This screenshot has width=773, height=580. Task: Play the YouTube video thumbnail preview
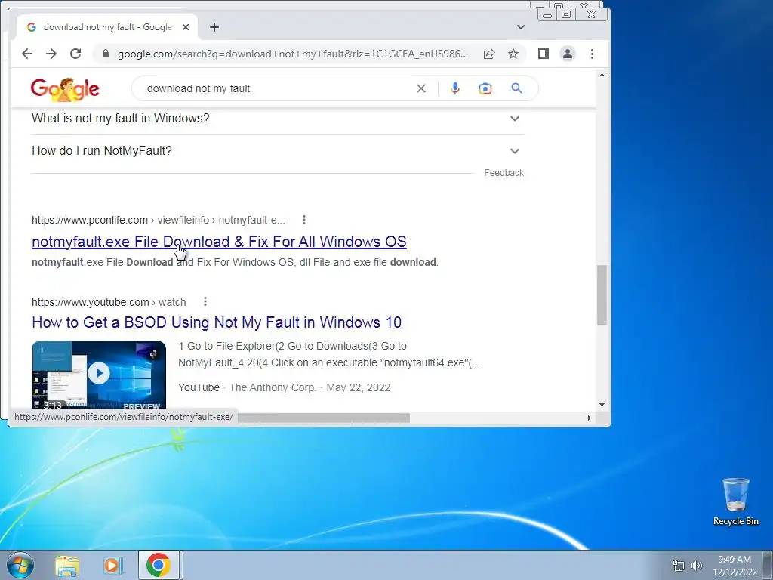[x=99, y=374]
